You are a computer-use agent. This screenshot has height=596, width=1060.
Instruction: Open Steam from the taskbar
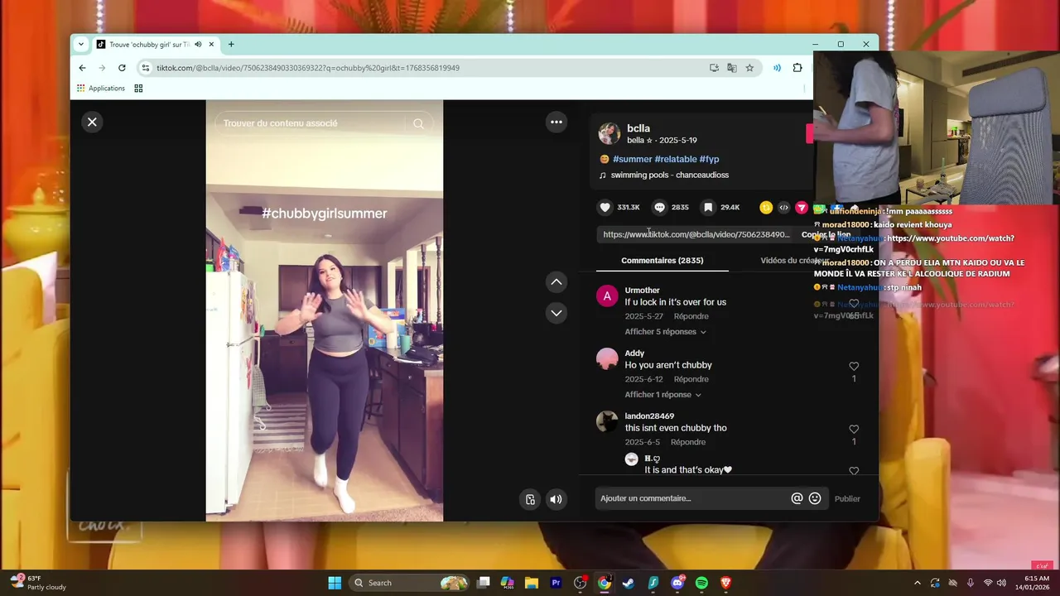629,583
